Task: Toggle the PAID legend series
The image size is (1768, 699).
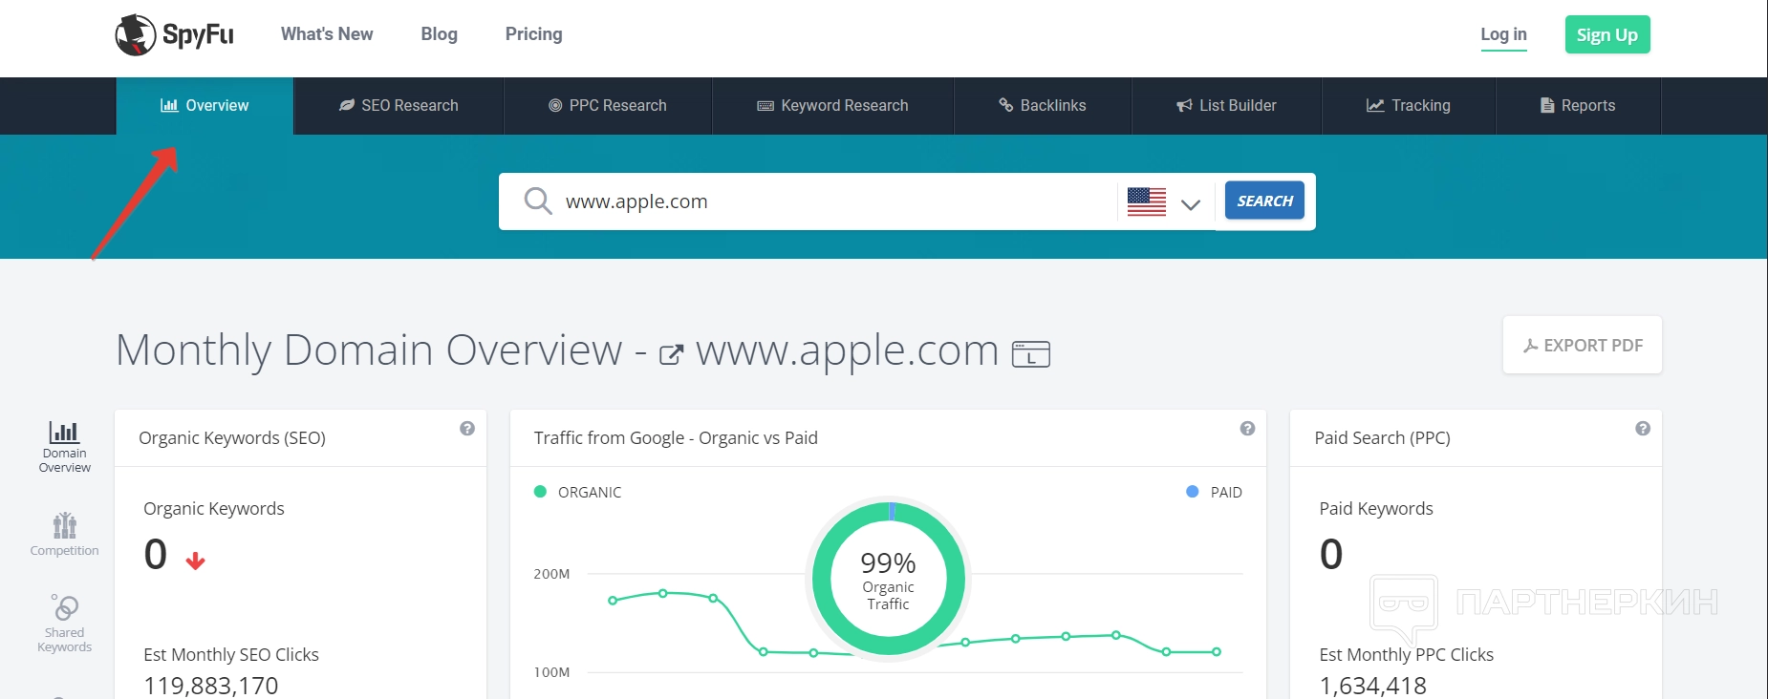Action: (x=1215, y=492)
